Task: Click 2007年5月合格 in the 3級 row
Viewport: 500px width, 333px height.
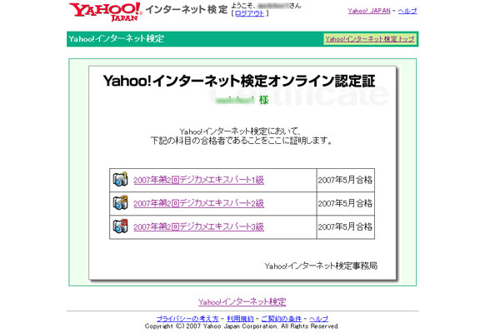Action: 345,226
